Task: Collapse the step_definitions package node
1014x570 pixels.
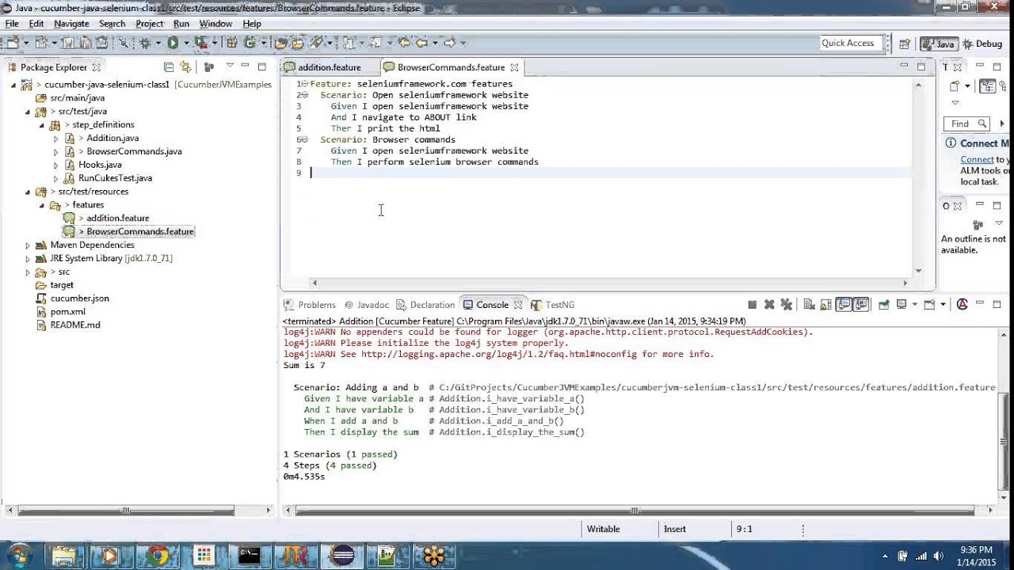Action: click(42, 125)
